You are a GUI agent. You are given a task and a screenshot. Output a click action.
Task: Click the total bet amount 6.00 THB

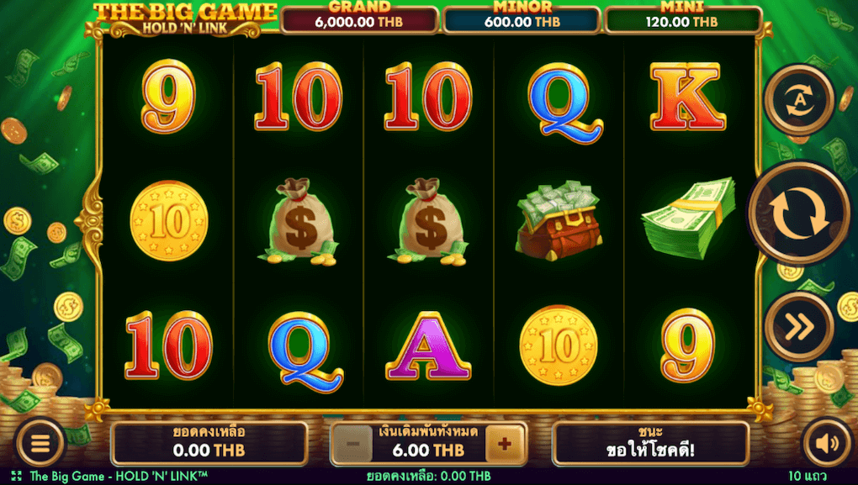pos(428,450)
